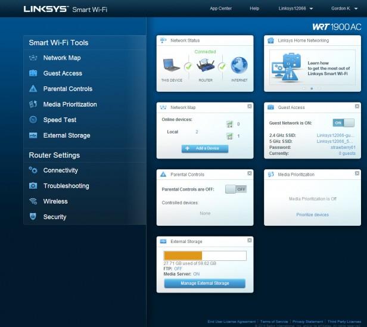Click the laptop 'This Device' icon
Viewport: 367px width, 327px height.
172,65
